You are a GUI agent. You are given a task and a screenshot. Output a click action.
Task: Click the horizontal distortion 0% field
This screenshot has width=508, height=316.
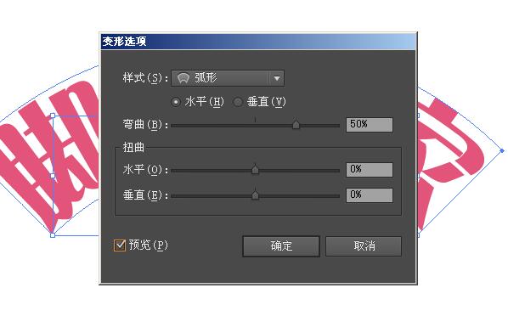tap(370, 170)
